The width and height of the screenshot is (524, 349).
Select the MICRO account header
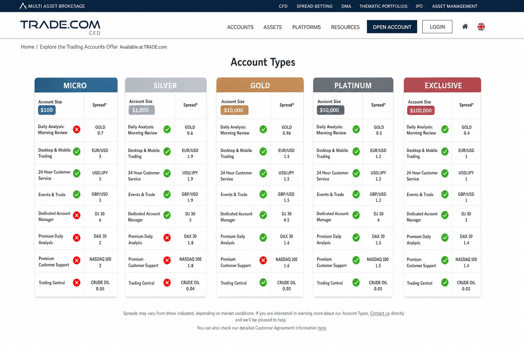tap(76, 85)
